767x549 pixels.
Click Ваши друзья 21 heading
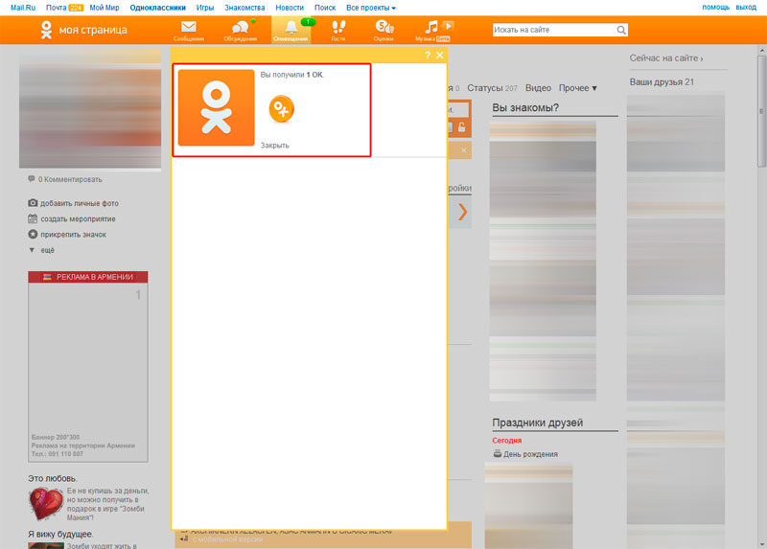coord(662,82)
